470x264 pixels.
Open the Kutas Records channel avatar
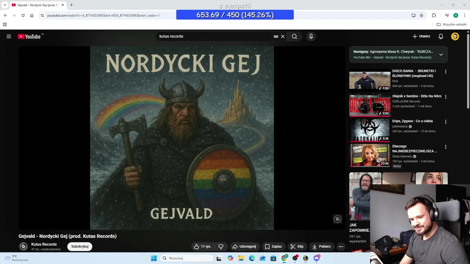click(x=23, y=246)
